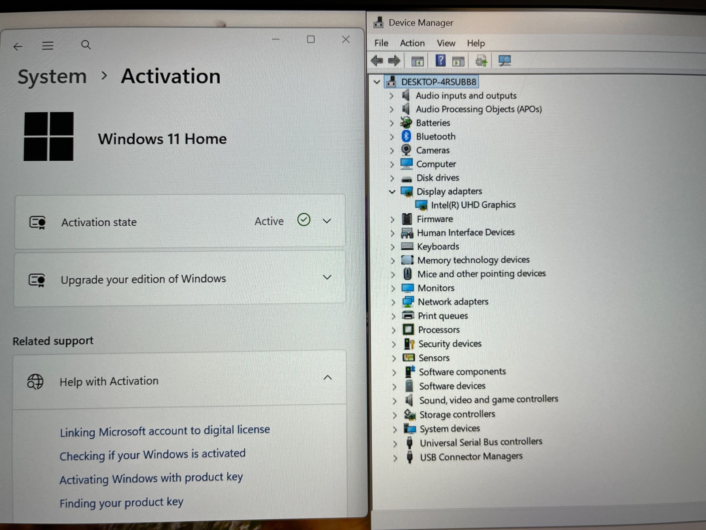Collapse the Help with Activation section
Screen dimensions: 706x530
327,378
